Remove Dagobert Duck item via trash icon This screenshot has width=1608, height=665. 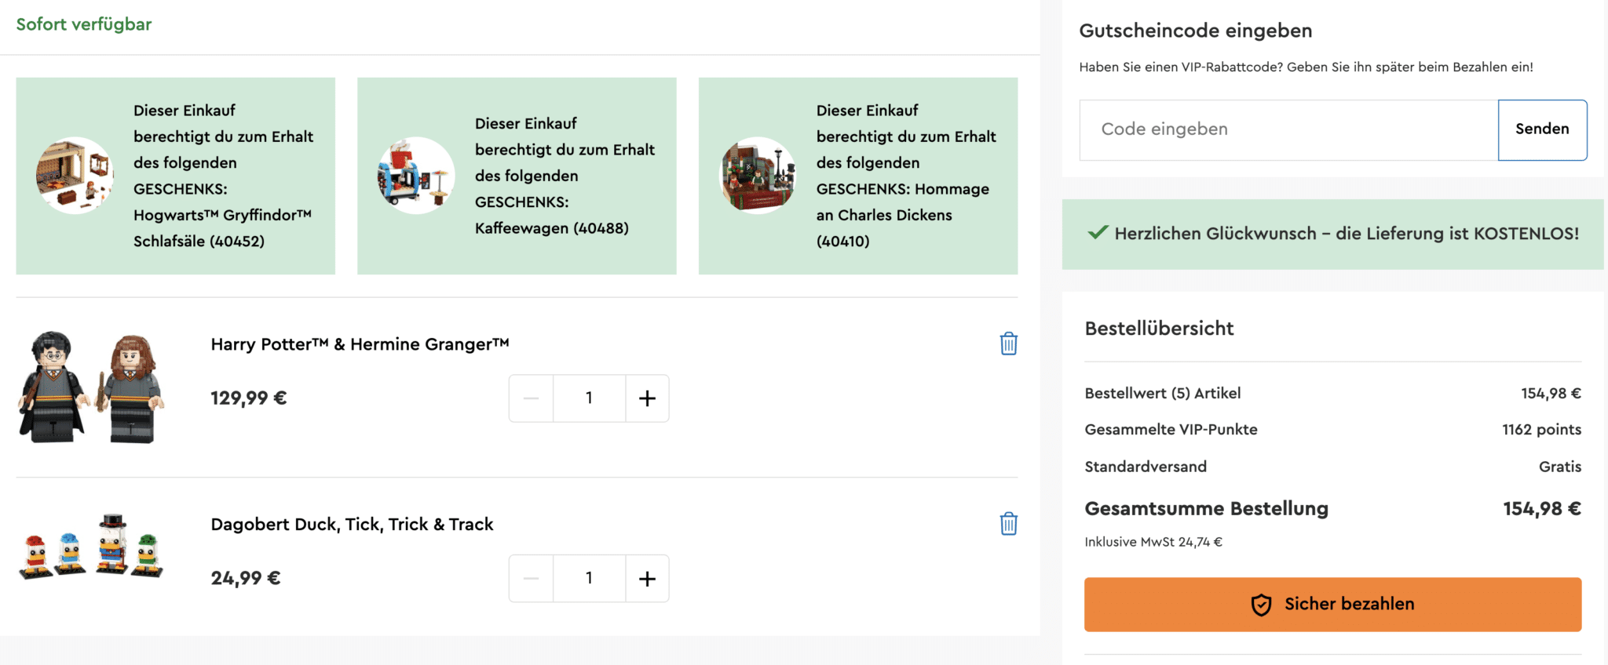point(1009,523)
